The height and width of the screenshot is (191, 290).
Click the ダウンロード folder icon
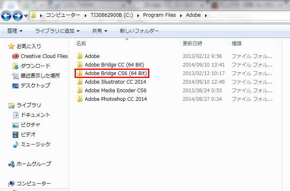point(15,66)
